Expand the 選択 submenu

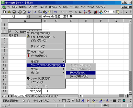(46, 61)
